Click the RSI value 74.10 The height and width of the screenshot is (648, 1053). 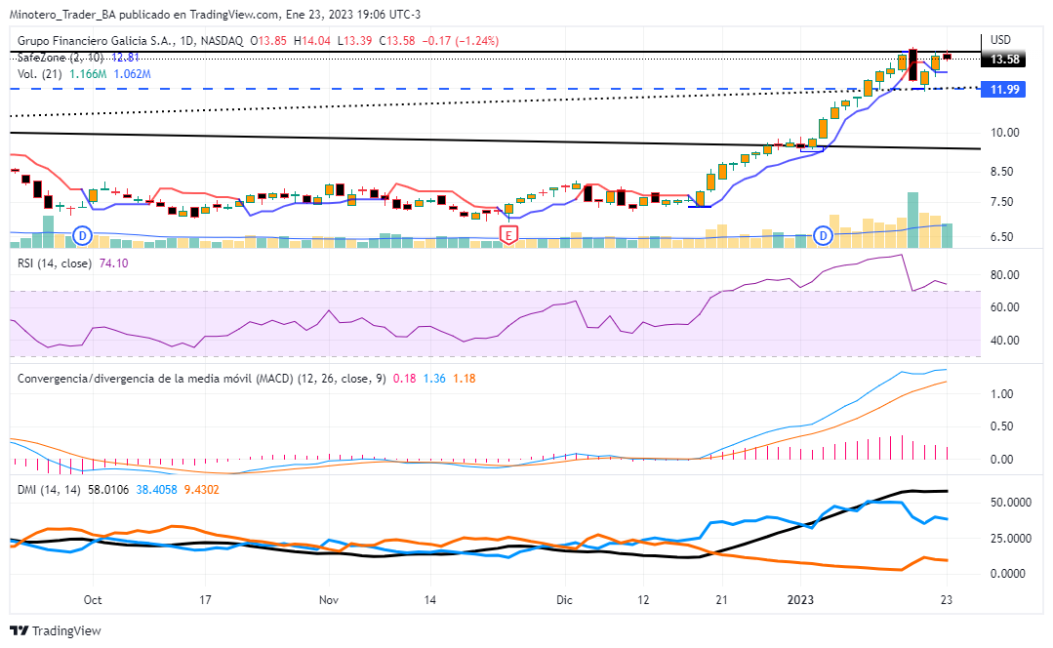113,263
